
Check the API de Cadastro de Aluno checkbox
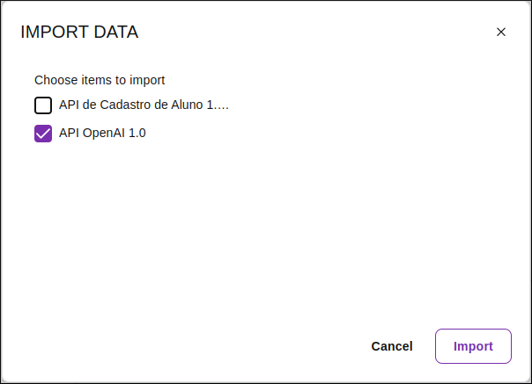[43, 106]
